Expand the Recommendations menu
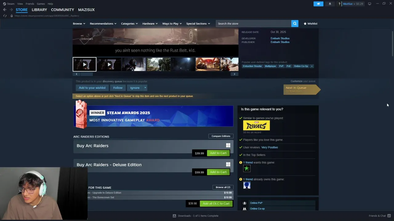 click(x=103, y=24)
